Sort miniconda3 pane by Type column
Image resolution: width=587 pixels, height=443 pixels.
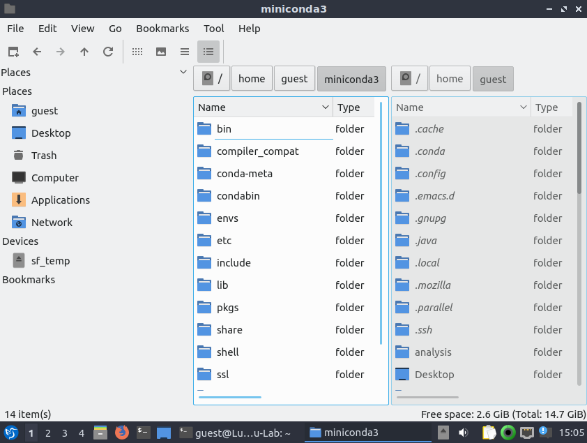tap(353, 107)
